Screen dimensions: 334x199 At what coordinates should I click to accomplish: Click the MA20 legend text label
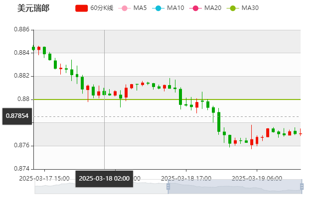click(212, 8)
